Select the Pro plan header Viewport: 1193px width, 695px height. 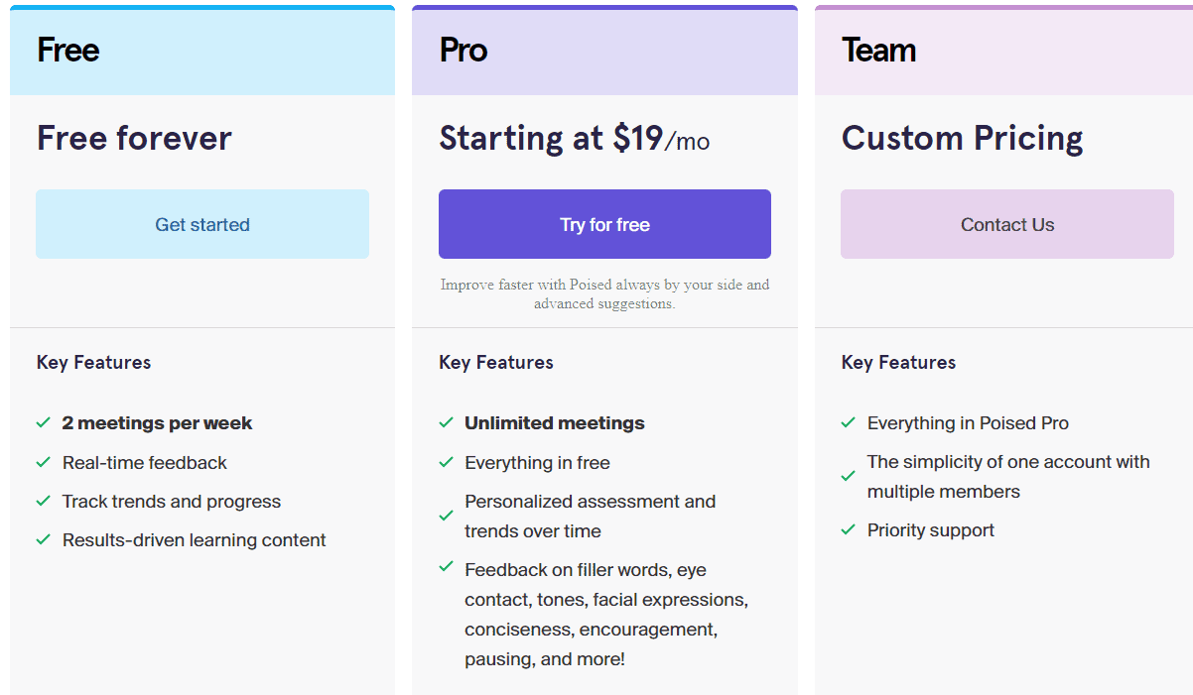(x=464, y=51)
